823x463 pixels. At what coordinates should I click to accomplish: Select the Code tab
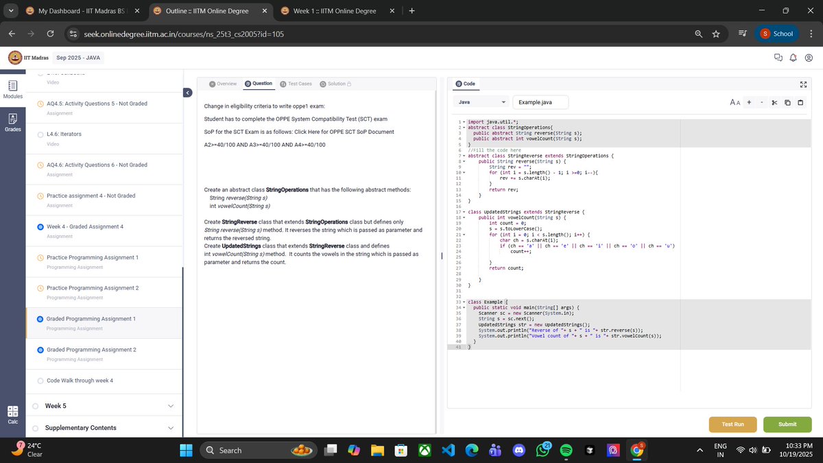point(465,84)
